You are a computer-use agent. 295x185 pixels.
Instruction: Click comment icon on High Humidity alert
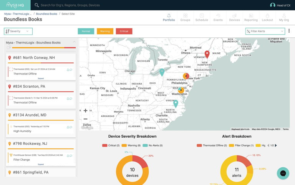[71, 127]
